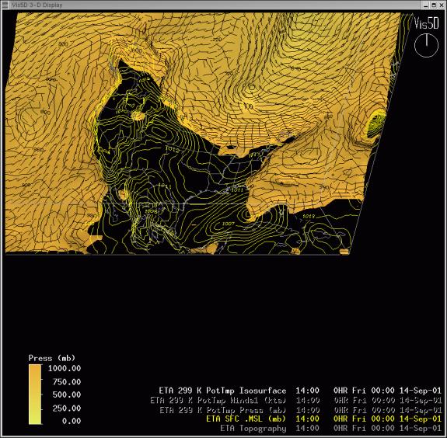Viewport: 447px width, 438px height.
Task: Click the Vis5D logo in the corner
Action: click(x=426, y=23)
